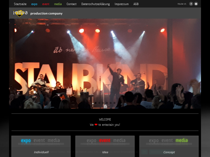Click the production company tagline

pyautogui.click(x=46, y=13)
